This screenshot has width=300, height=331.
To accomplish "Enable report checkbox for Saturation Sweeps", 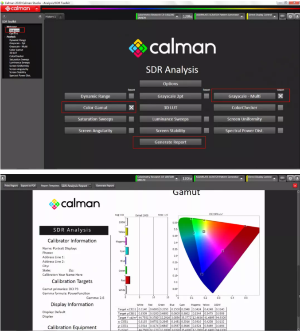I will [131, 119].
